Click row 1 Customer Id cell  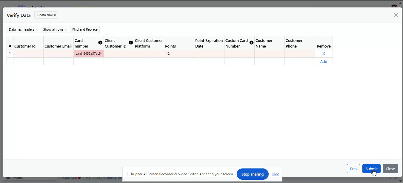click(x=28, y=54)
